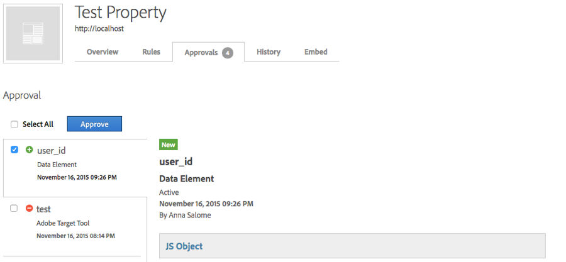Image resolution: width=566 pixels, height=262 pixels.
Task: Click the Test Property thumbnail image
Action: (33, 33)
